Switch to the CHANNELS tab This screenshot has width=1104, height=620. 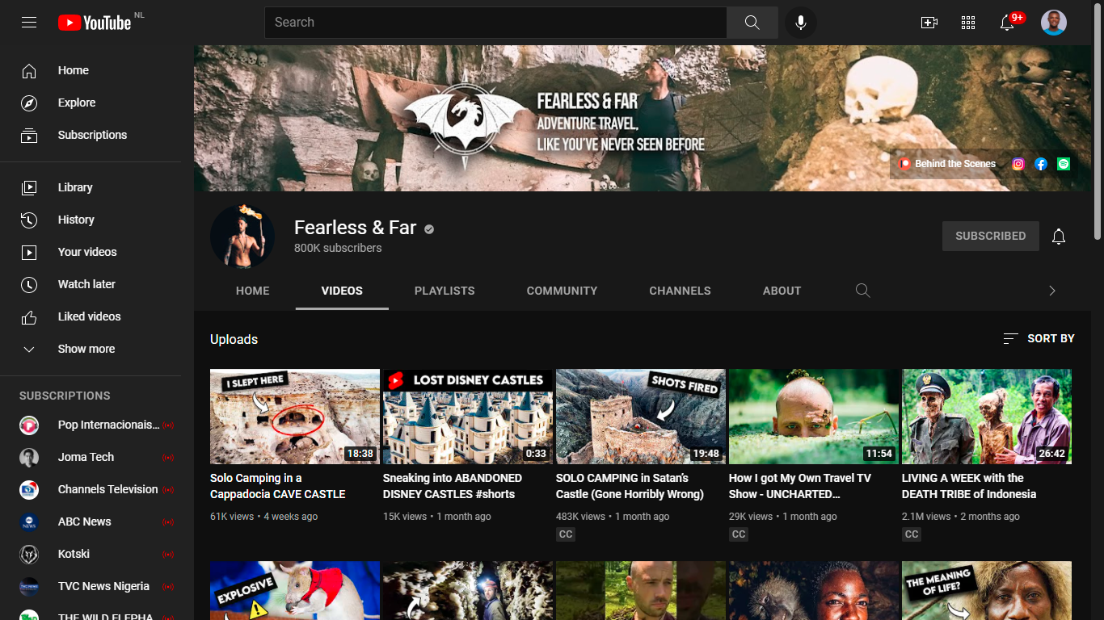pyautogui.click(x=681, y=291)
